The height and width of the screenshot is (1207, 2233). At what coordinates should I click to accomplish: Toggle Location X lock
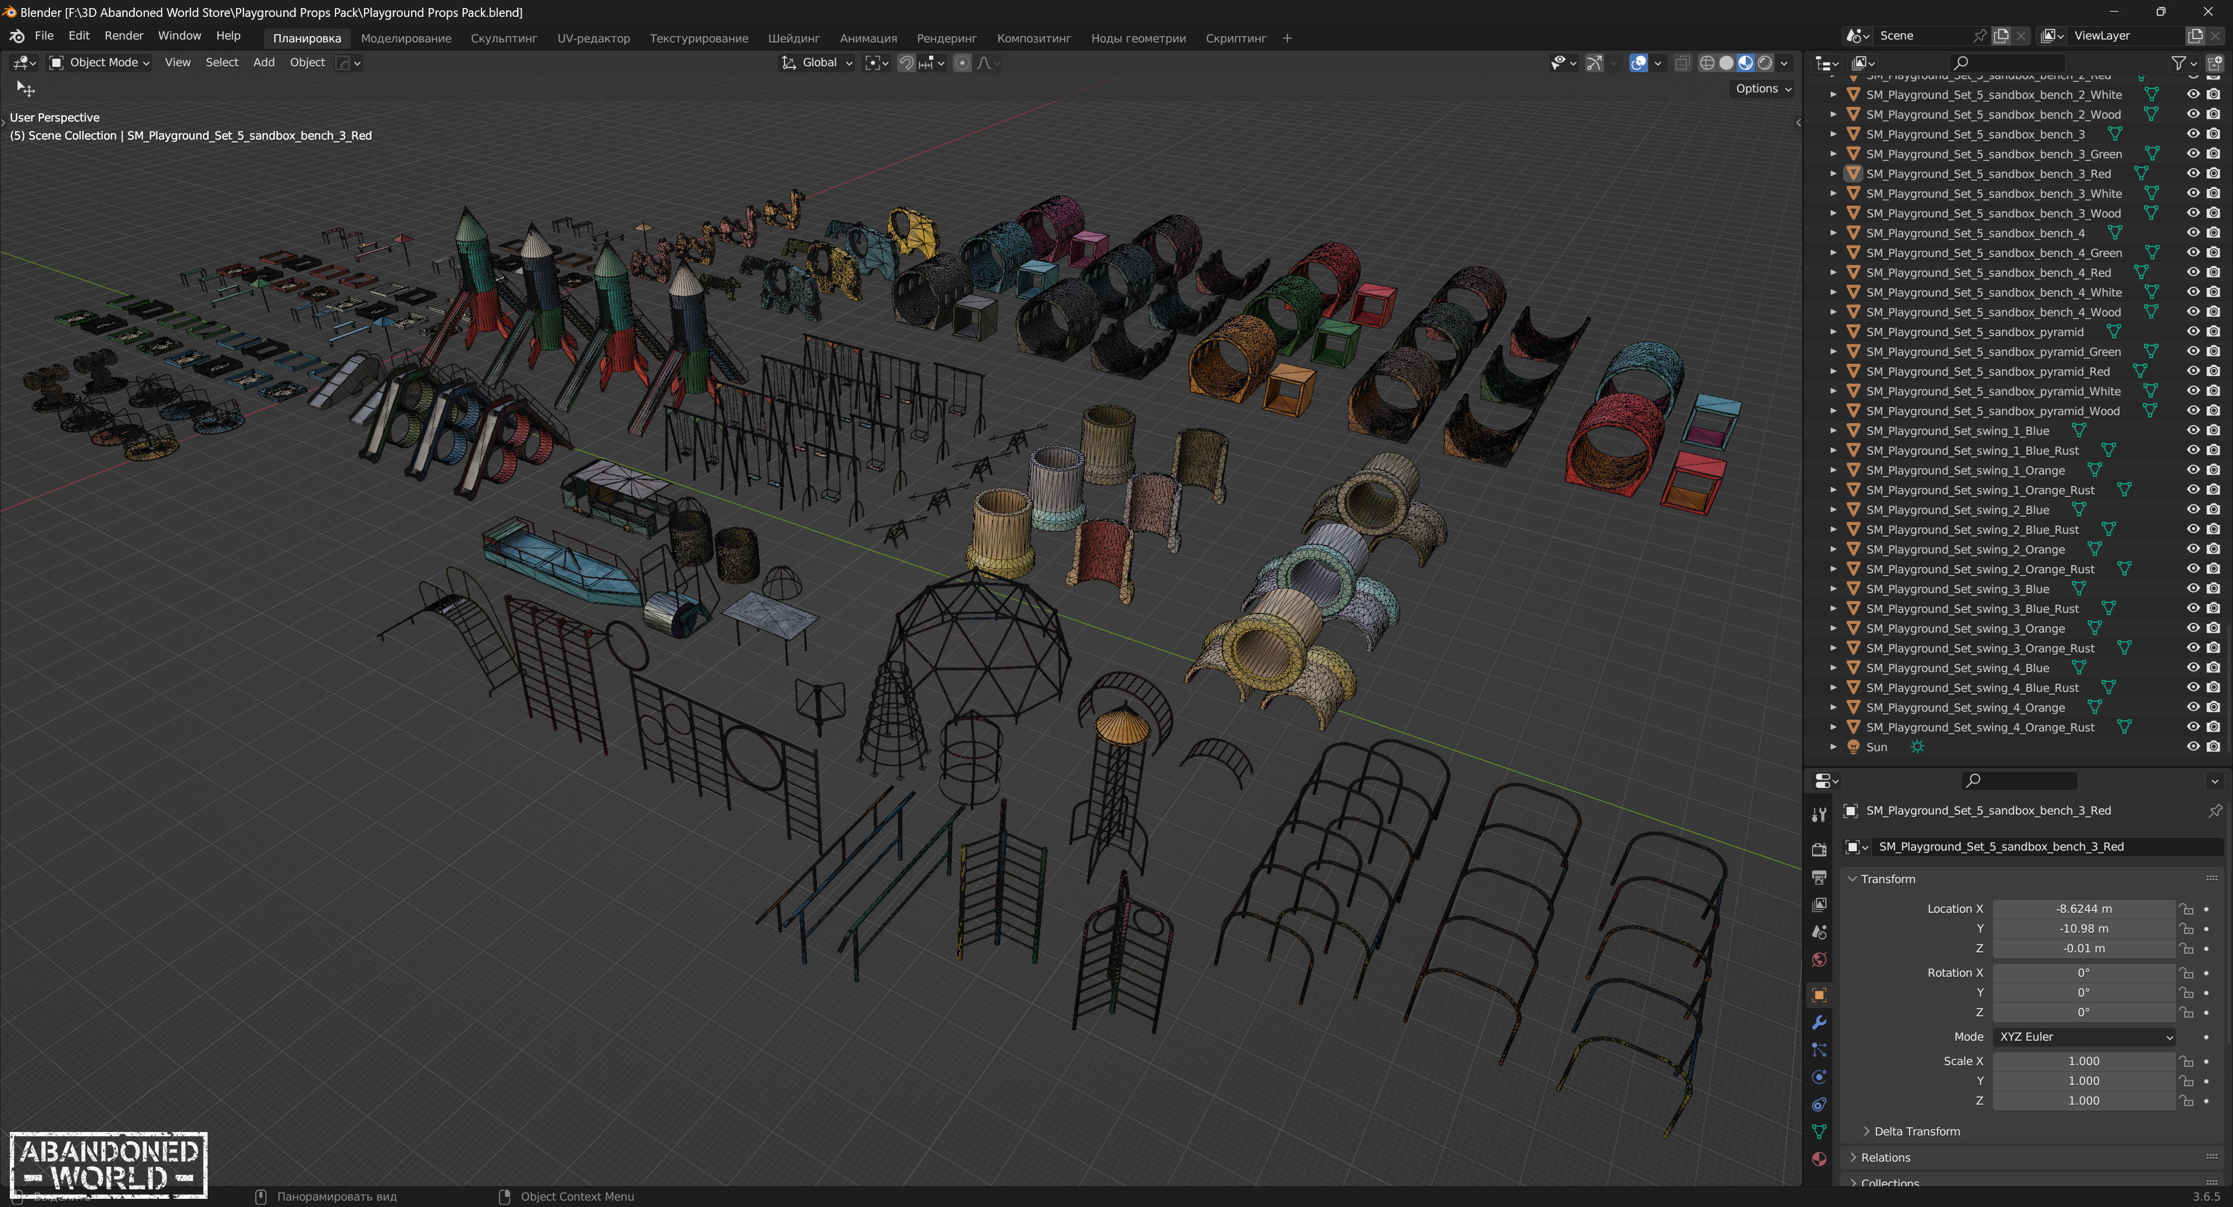coord(2186,909)
